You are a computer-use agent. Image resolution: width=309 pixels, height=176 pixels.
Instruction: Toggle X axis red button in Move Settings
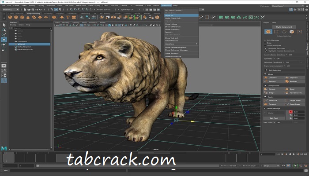[290, 112]
